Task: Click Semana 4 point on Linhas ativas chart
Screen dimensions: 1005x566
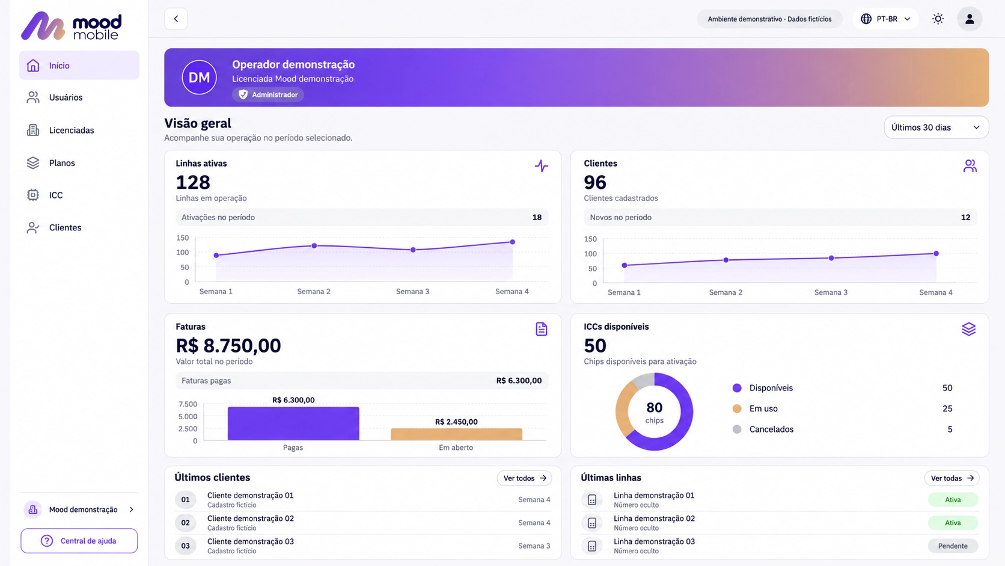Action: click(x=513, y=242)
